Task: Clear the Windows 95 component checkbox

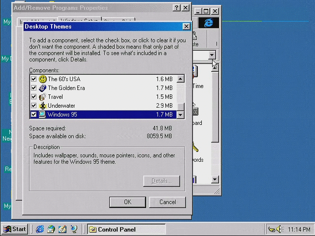Action: pos(33,115)
